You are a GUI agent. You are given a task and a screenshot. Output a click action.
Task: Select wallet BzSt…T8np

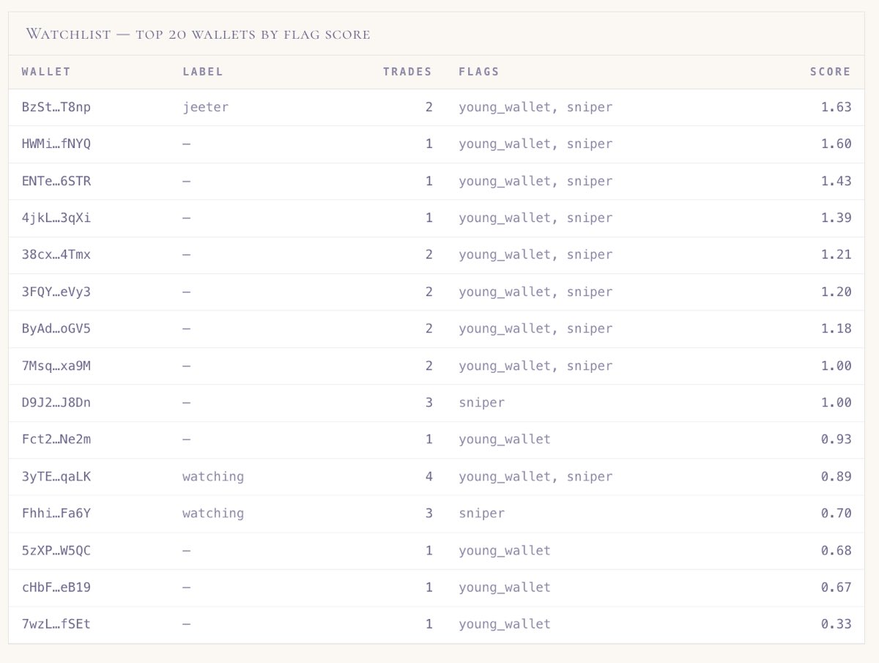coord(56,107)
